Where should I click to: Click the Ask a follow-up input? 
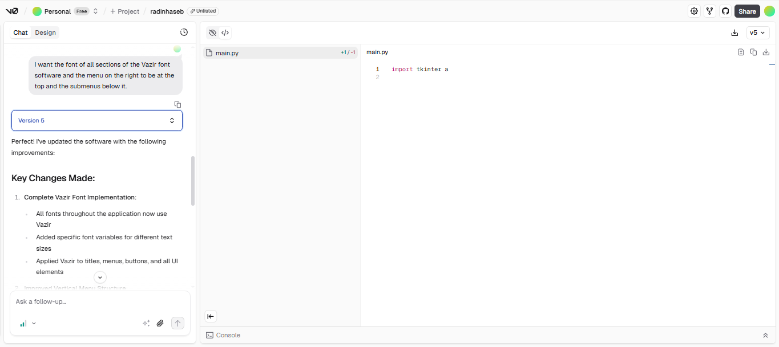[x=100, y=301]
